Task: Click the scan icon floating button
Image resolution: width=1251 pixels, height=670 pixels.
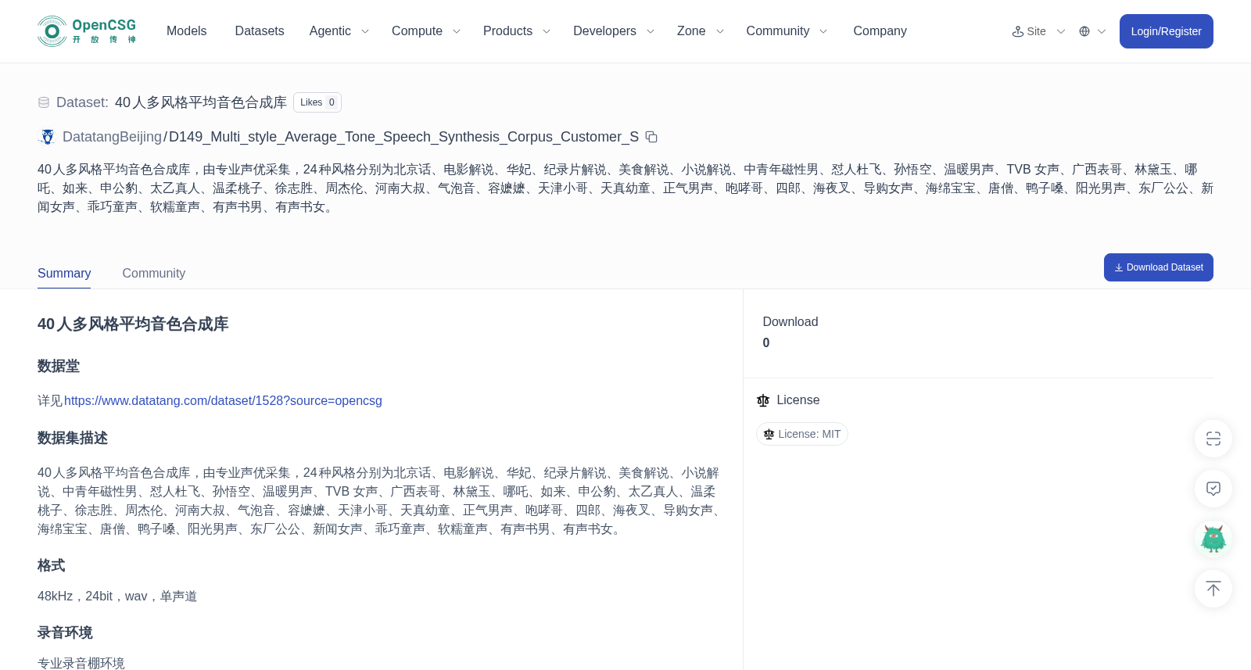Action: 1213,439
